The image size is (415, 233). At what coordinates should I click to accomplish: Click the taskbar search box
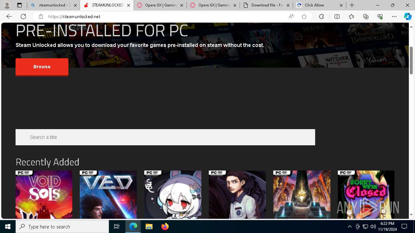[x=62, y=227]
